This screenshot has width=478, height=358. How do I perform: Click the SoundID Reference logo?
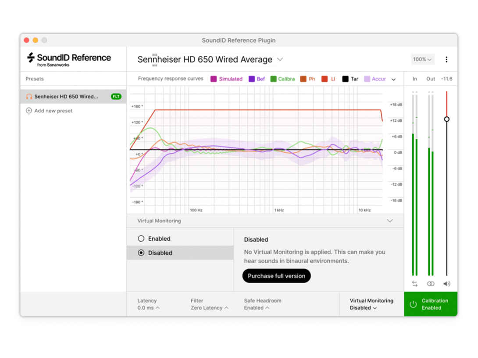[x=69, y=59]
